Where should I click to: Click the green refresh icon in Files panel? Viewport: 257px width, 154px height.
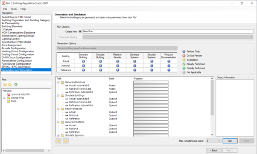16,84
